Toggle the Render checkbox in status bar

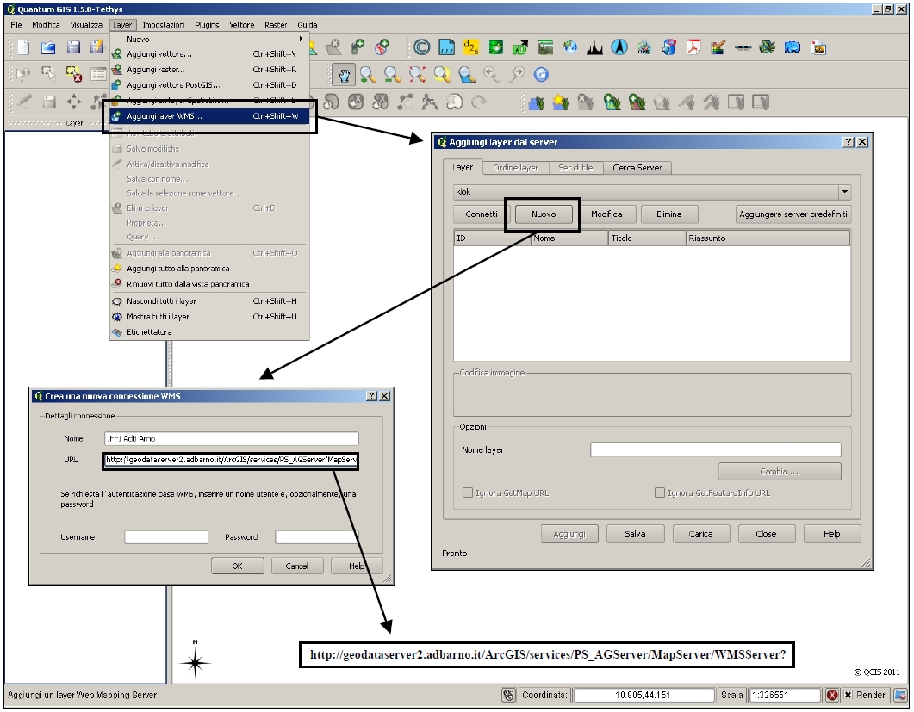pyautogui.click(x=849, y=695)
